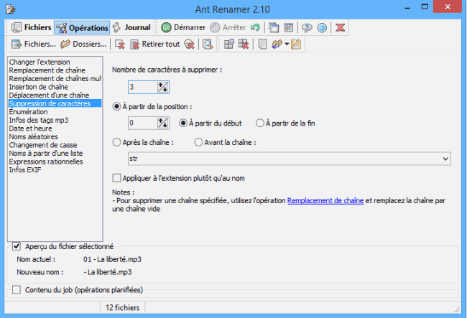Click the Retirer tout button
467x318 pixels.
click(155, 45)
